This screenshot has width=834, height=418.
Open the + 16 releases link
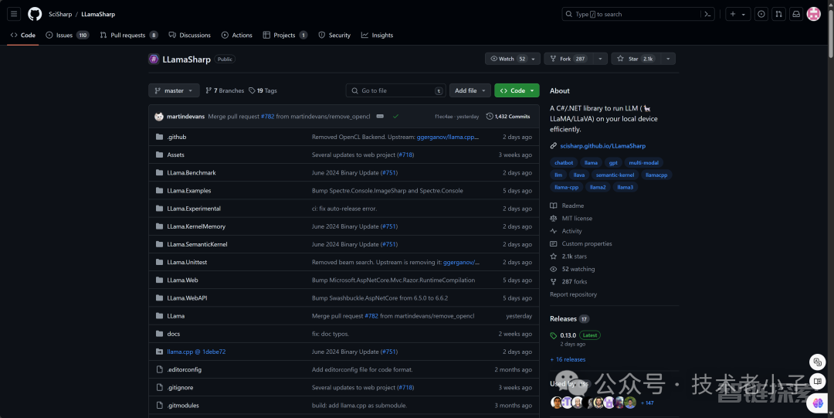(x=568, y=359)
